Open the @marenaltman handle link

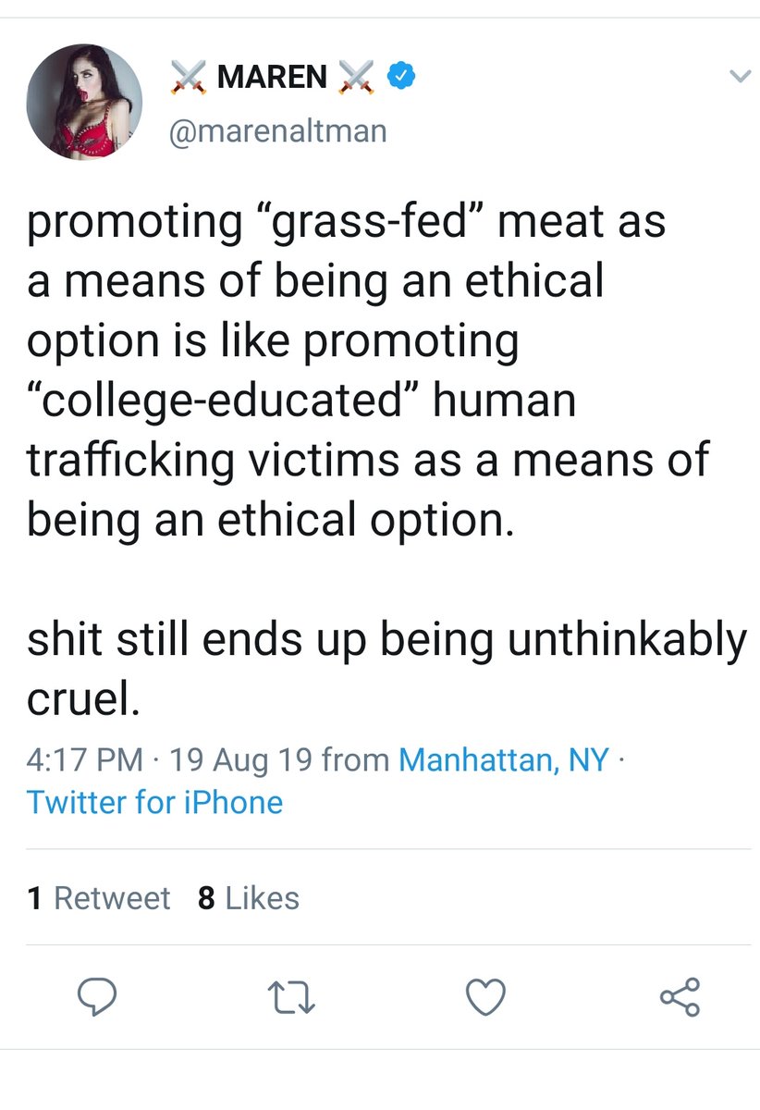pos(276,130)
